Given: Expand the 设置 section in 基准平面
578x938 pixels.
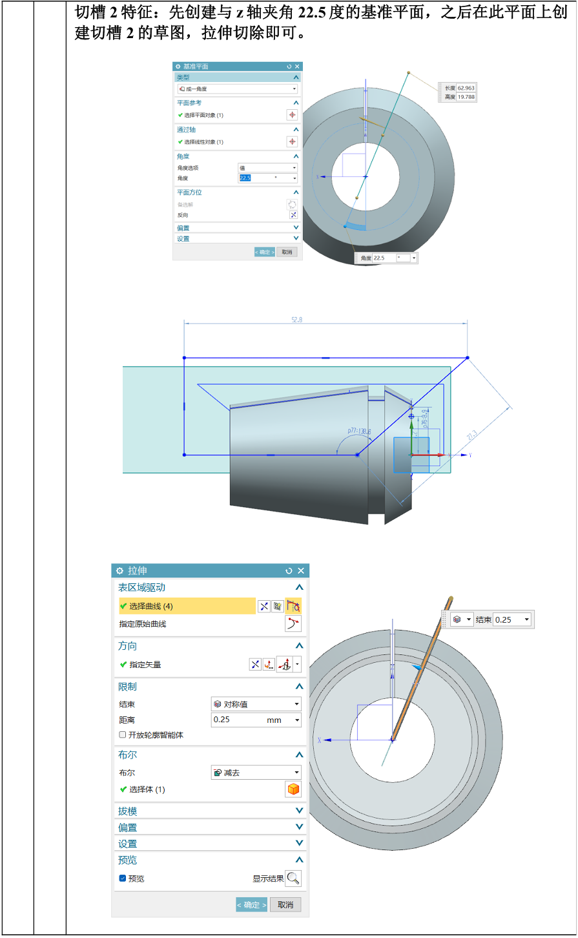Looking at the screenshot, I should 296,238.
